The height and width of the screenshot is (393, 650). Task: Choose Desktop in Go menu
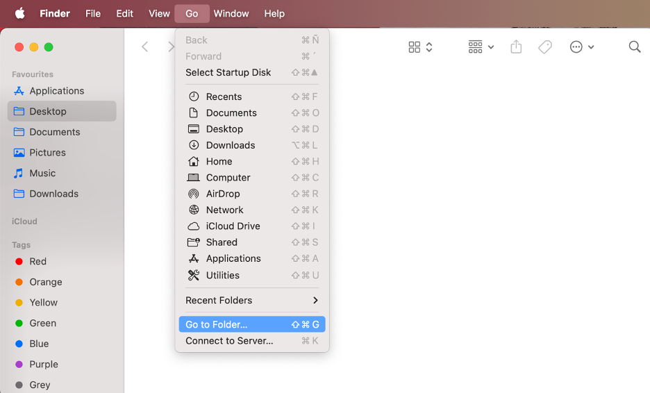[252, 129]
